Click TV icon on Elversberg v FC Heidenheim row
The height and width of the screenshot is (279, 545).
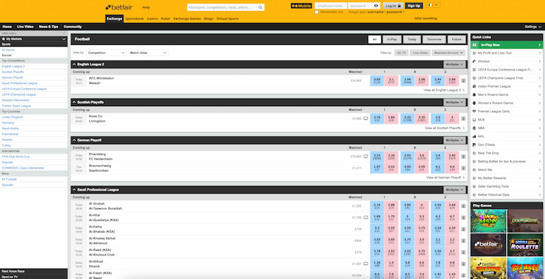[x=365, y=156]
